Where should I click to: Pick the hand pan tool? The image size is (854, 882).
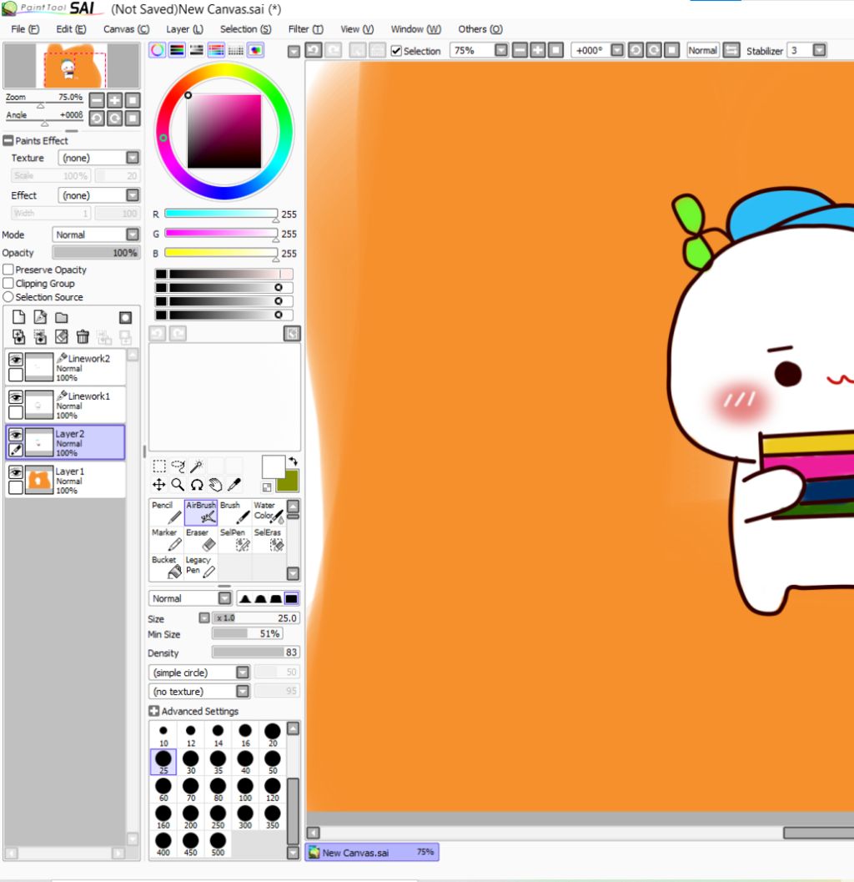point(215,485)
